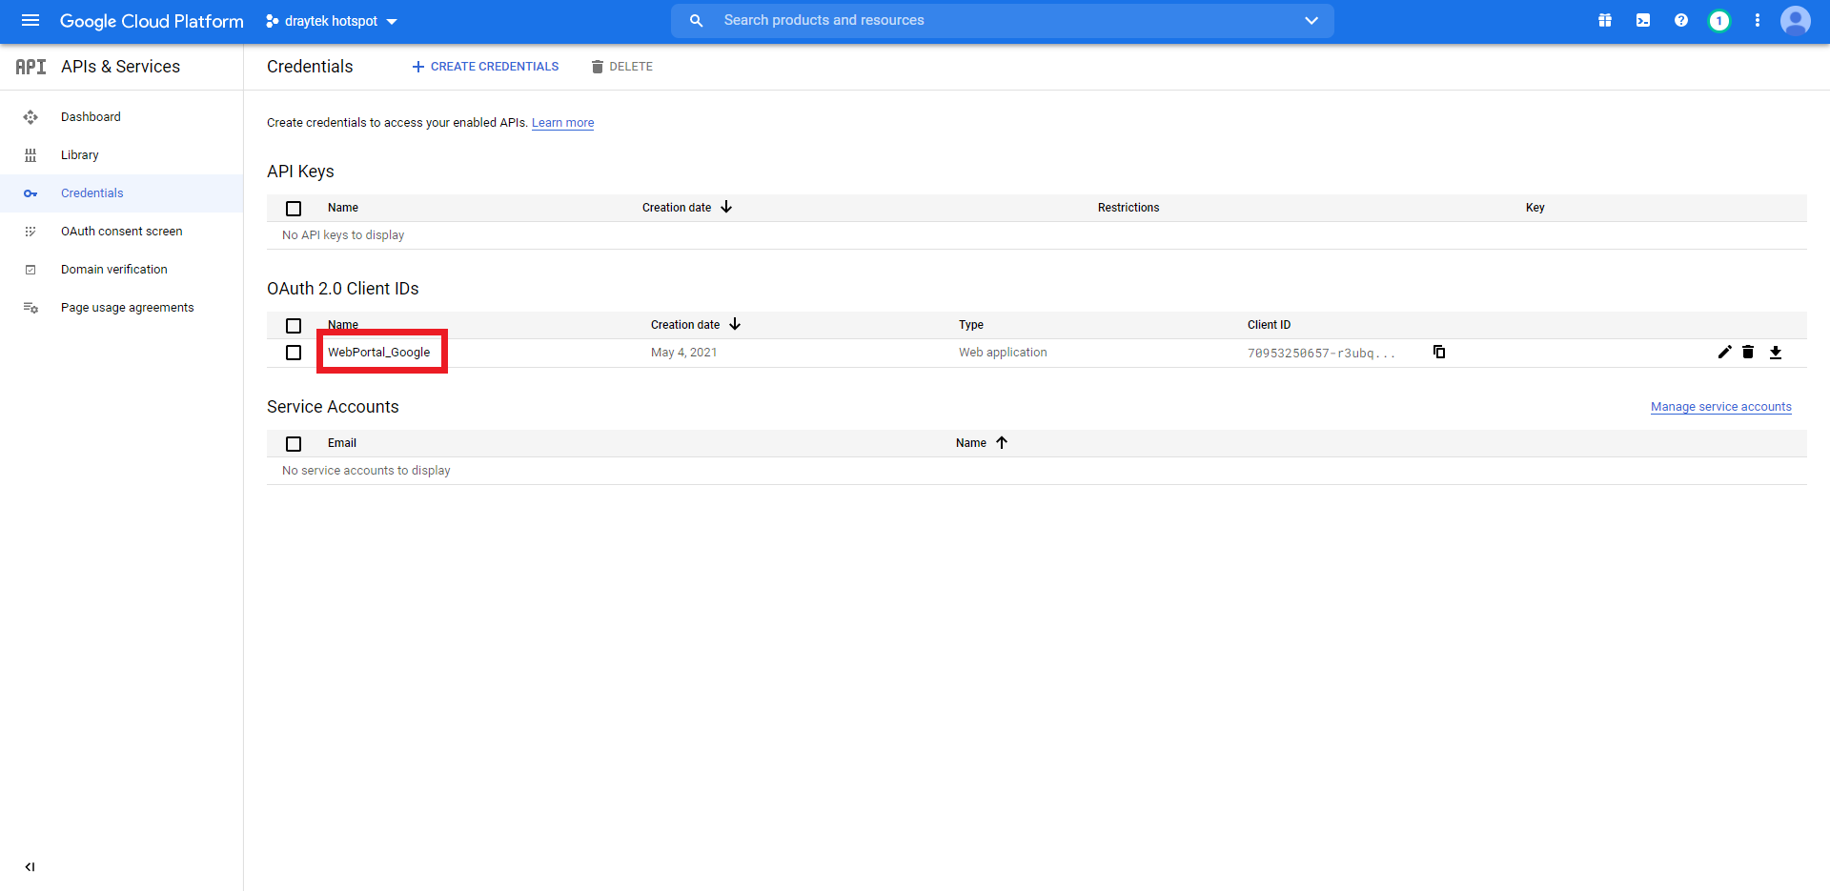Open the draytek hotspot project selector

[x=332, y=21]
